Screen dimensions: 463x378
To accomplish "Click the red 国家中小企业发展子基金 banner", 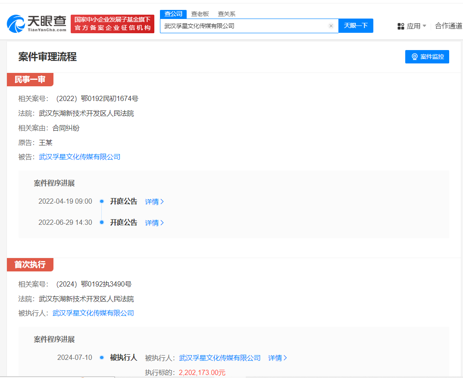I will click(113, 24).
